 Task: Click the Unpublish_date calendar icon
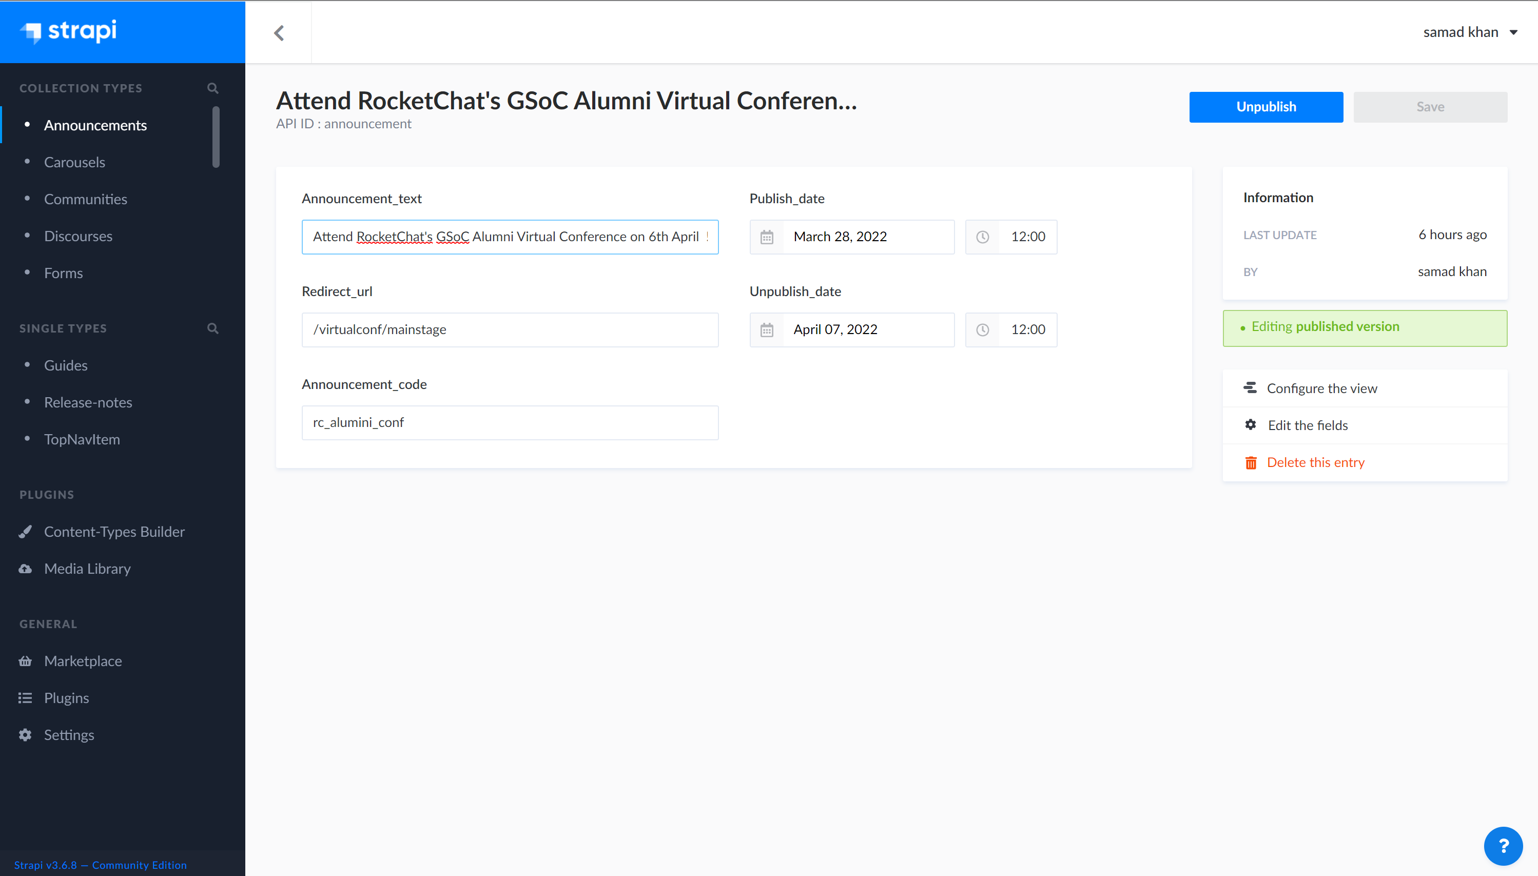pyautogui.click(x=766, y=329)
